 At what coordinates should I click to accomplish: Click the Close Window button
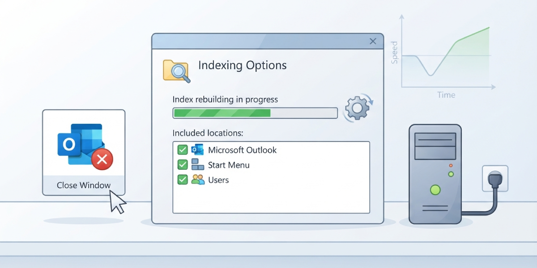pyautogui.click(x=84, y=185)
